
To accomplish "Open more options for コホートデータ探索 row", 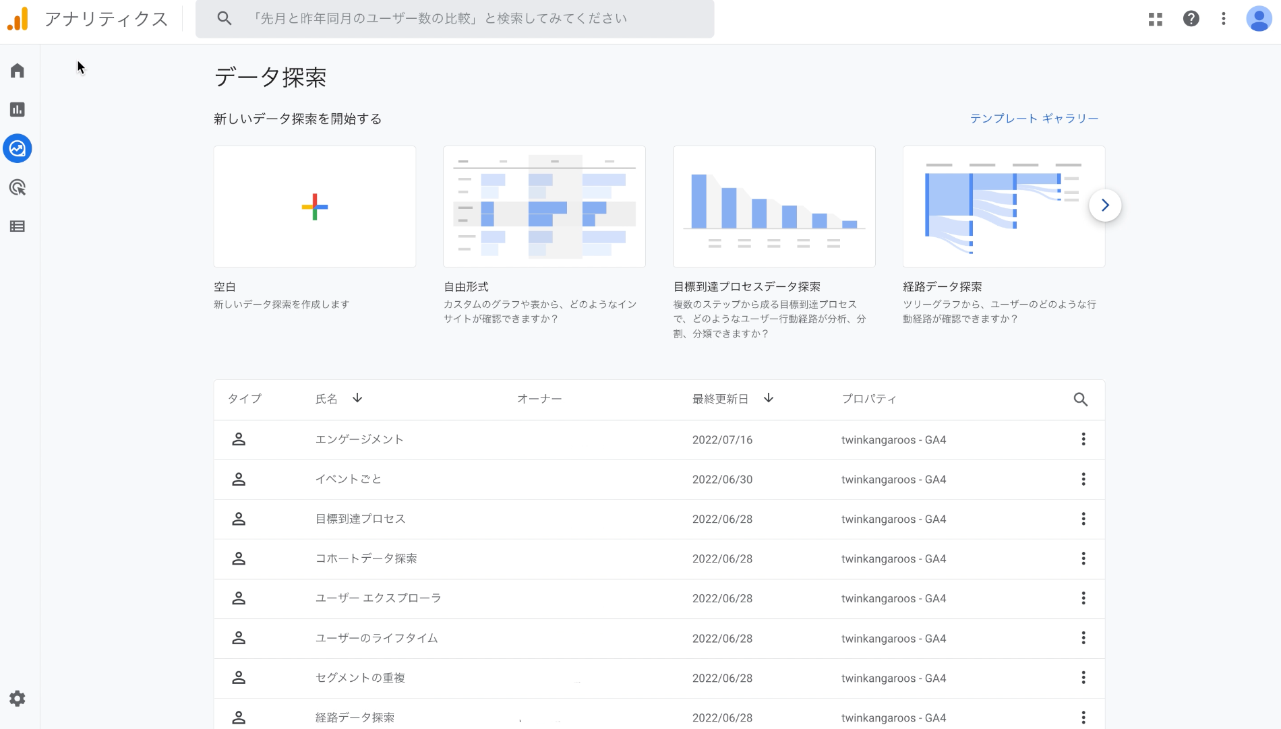I will tap(1083, 559).
